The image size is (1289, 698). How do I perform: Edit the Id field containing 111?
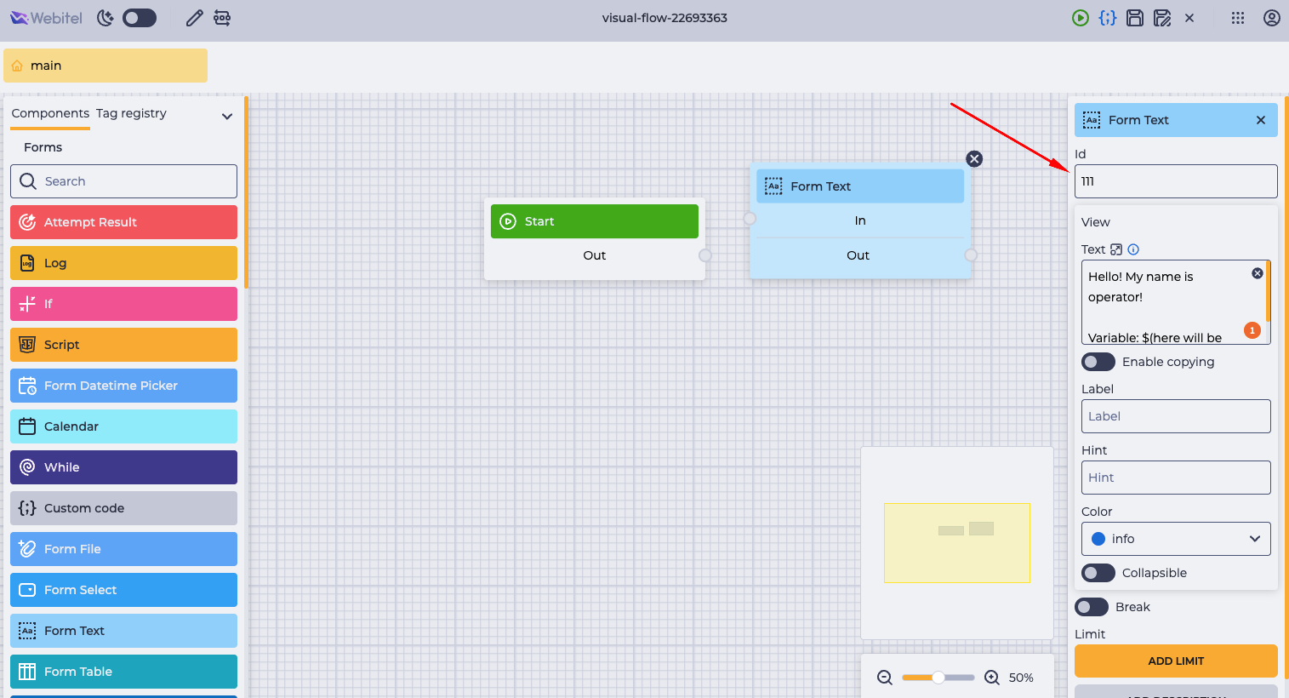1176,181
